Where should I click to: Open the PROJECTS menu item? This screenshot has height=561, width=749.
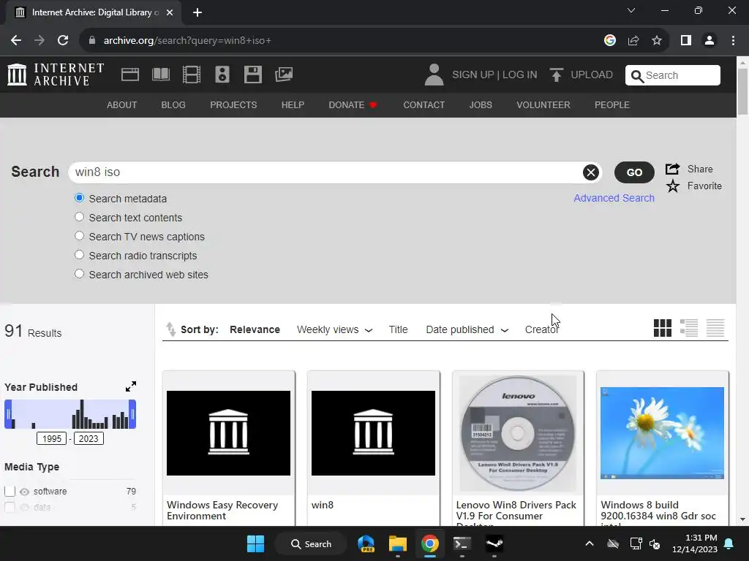pos(233,105)
